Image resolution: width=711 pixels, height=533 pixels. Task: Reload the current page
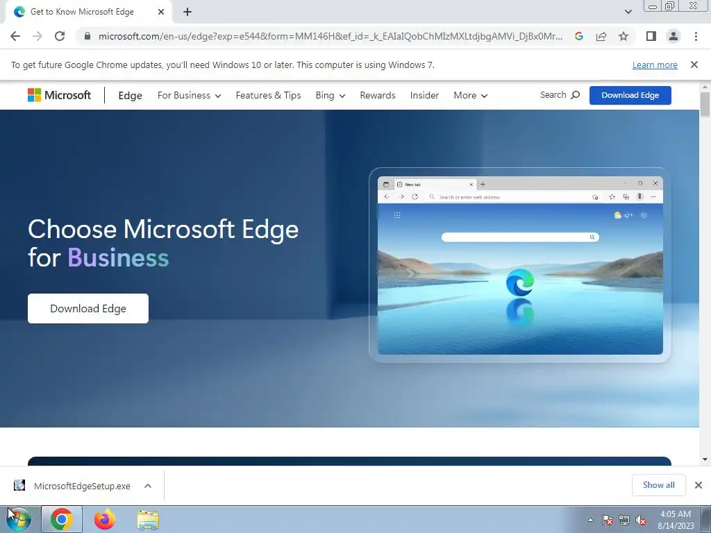[x=60, y=36]
